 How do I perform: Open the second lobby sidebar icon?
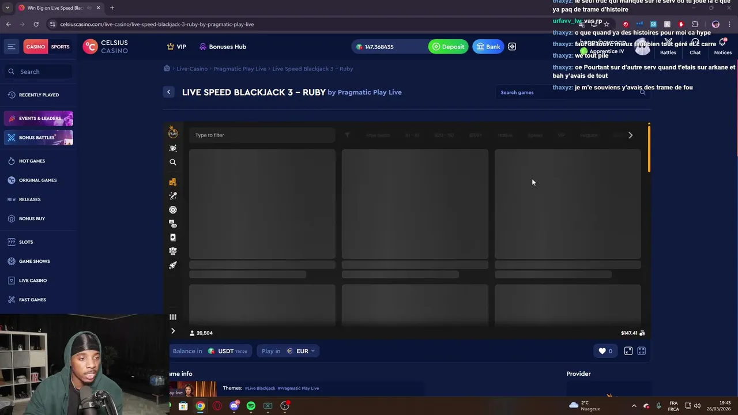click(173, 148)
